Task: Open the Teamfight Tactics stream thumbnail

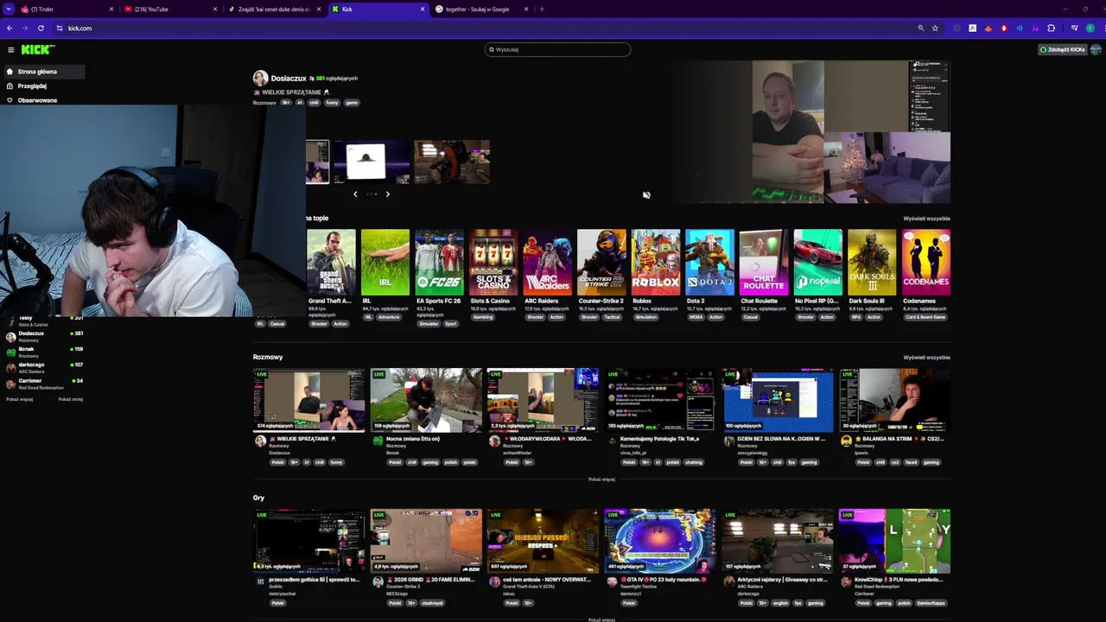Action: pos(660,541)
